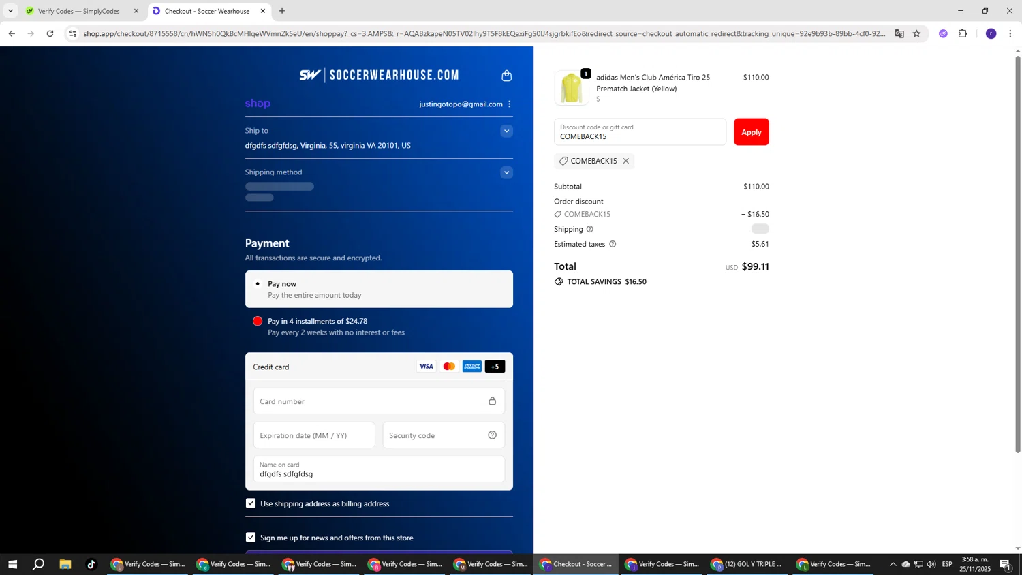Open Windows taskbar search
1022x575 pixels.
[x=39, y=564]
